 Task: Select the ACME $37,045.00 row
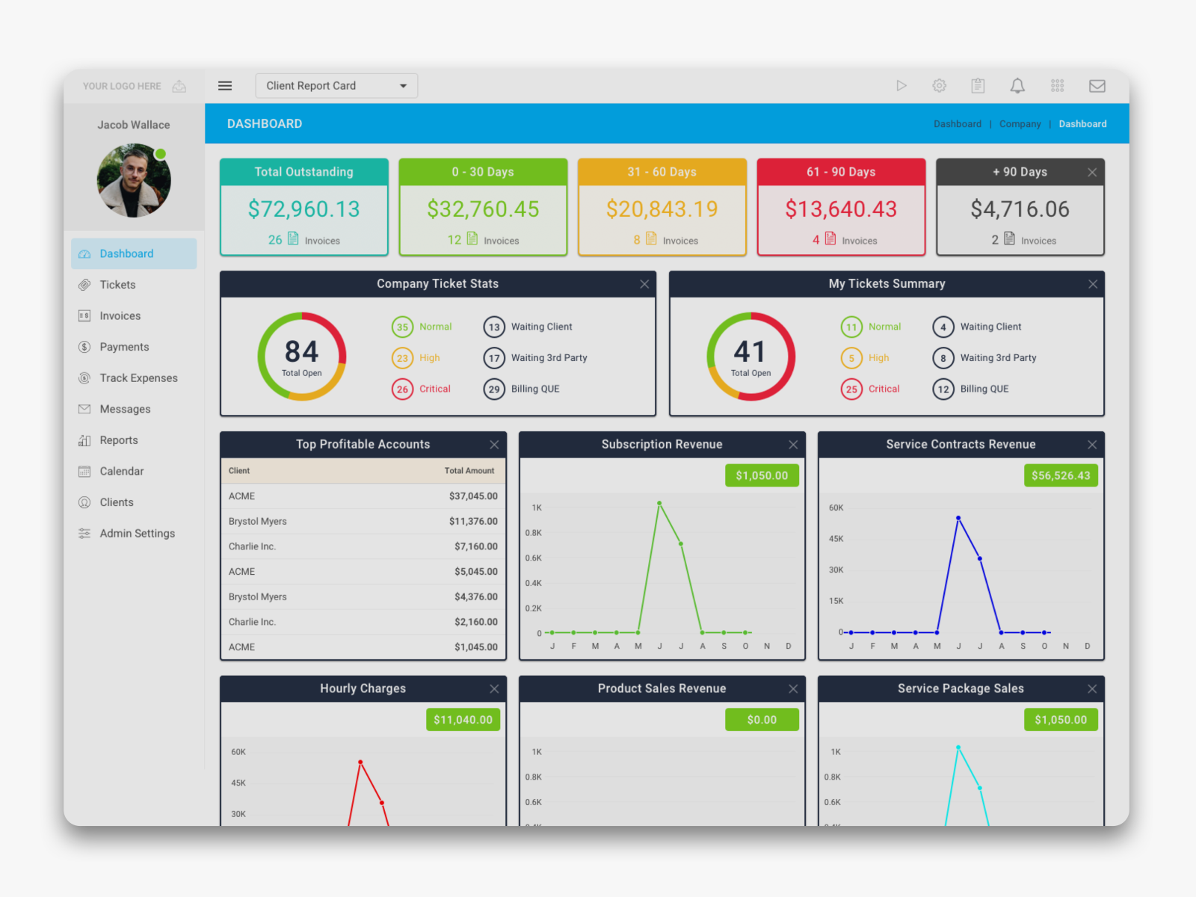coord(363,496)
